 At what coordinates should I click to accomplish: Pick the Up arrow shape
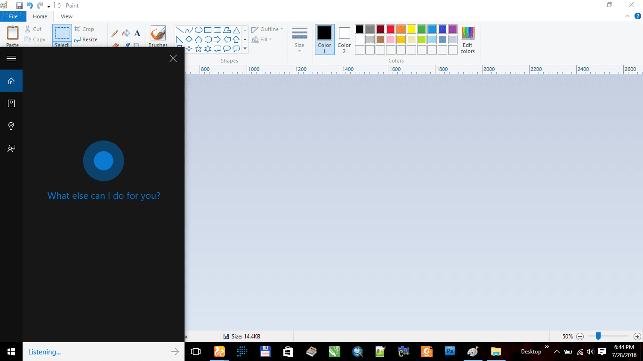pyautogui.click(x=236, y=39)
